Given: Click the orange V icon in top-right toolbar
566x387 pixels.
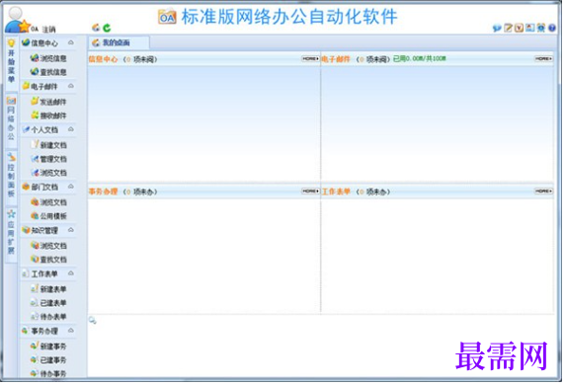Looking at the screenshot, I should 519,28.
